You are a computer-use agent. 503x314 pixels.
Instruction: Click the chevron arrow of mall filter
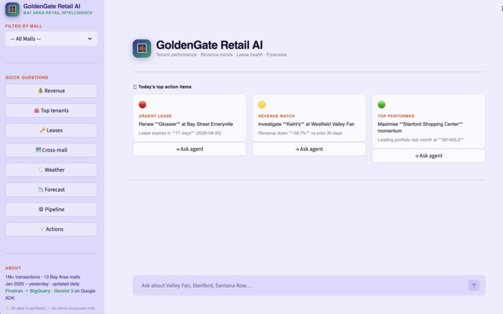tap(90, 39)
